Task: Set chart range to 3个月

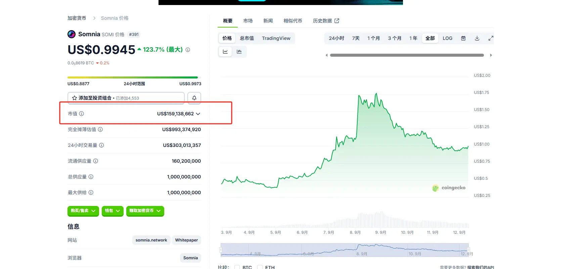Action: coord(395,38)
